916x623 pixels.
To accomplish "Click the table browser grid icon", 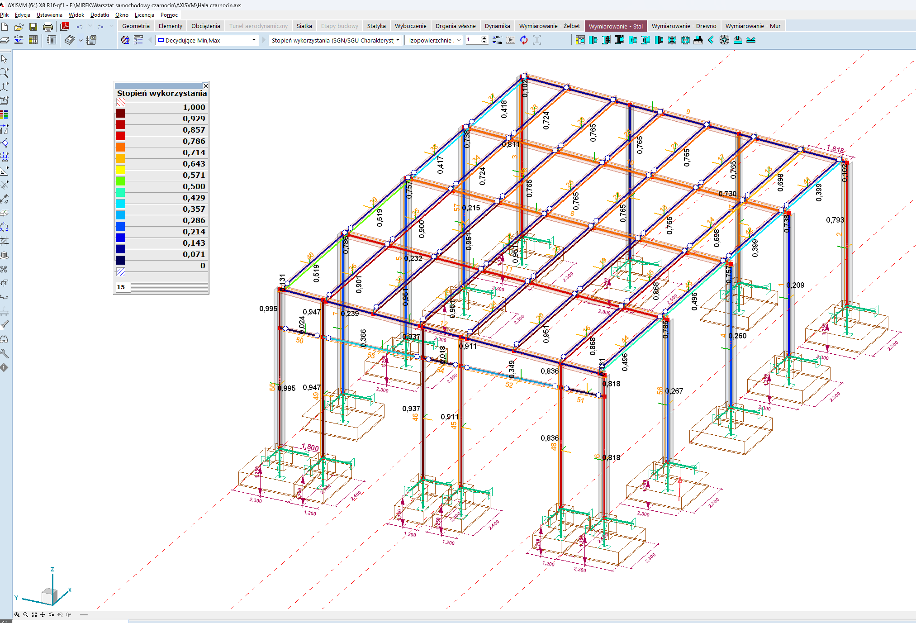I will pos(33,40).
